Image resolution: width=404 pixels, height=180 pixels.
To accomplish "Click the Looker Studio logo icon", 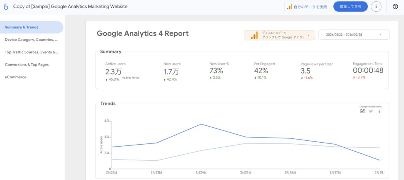I will click(6, 7).
